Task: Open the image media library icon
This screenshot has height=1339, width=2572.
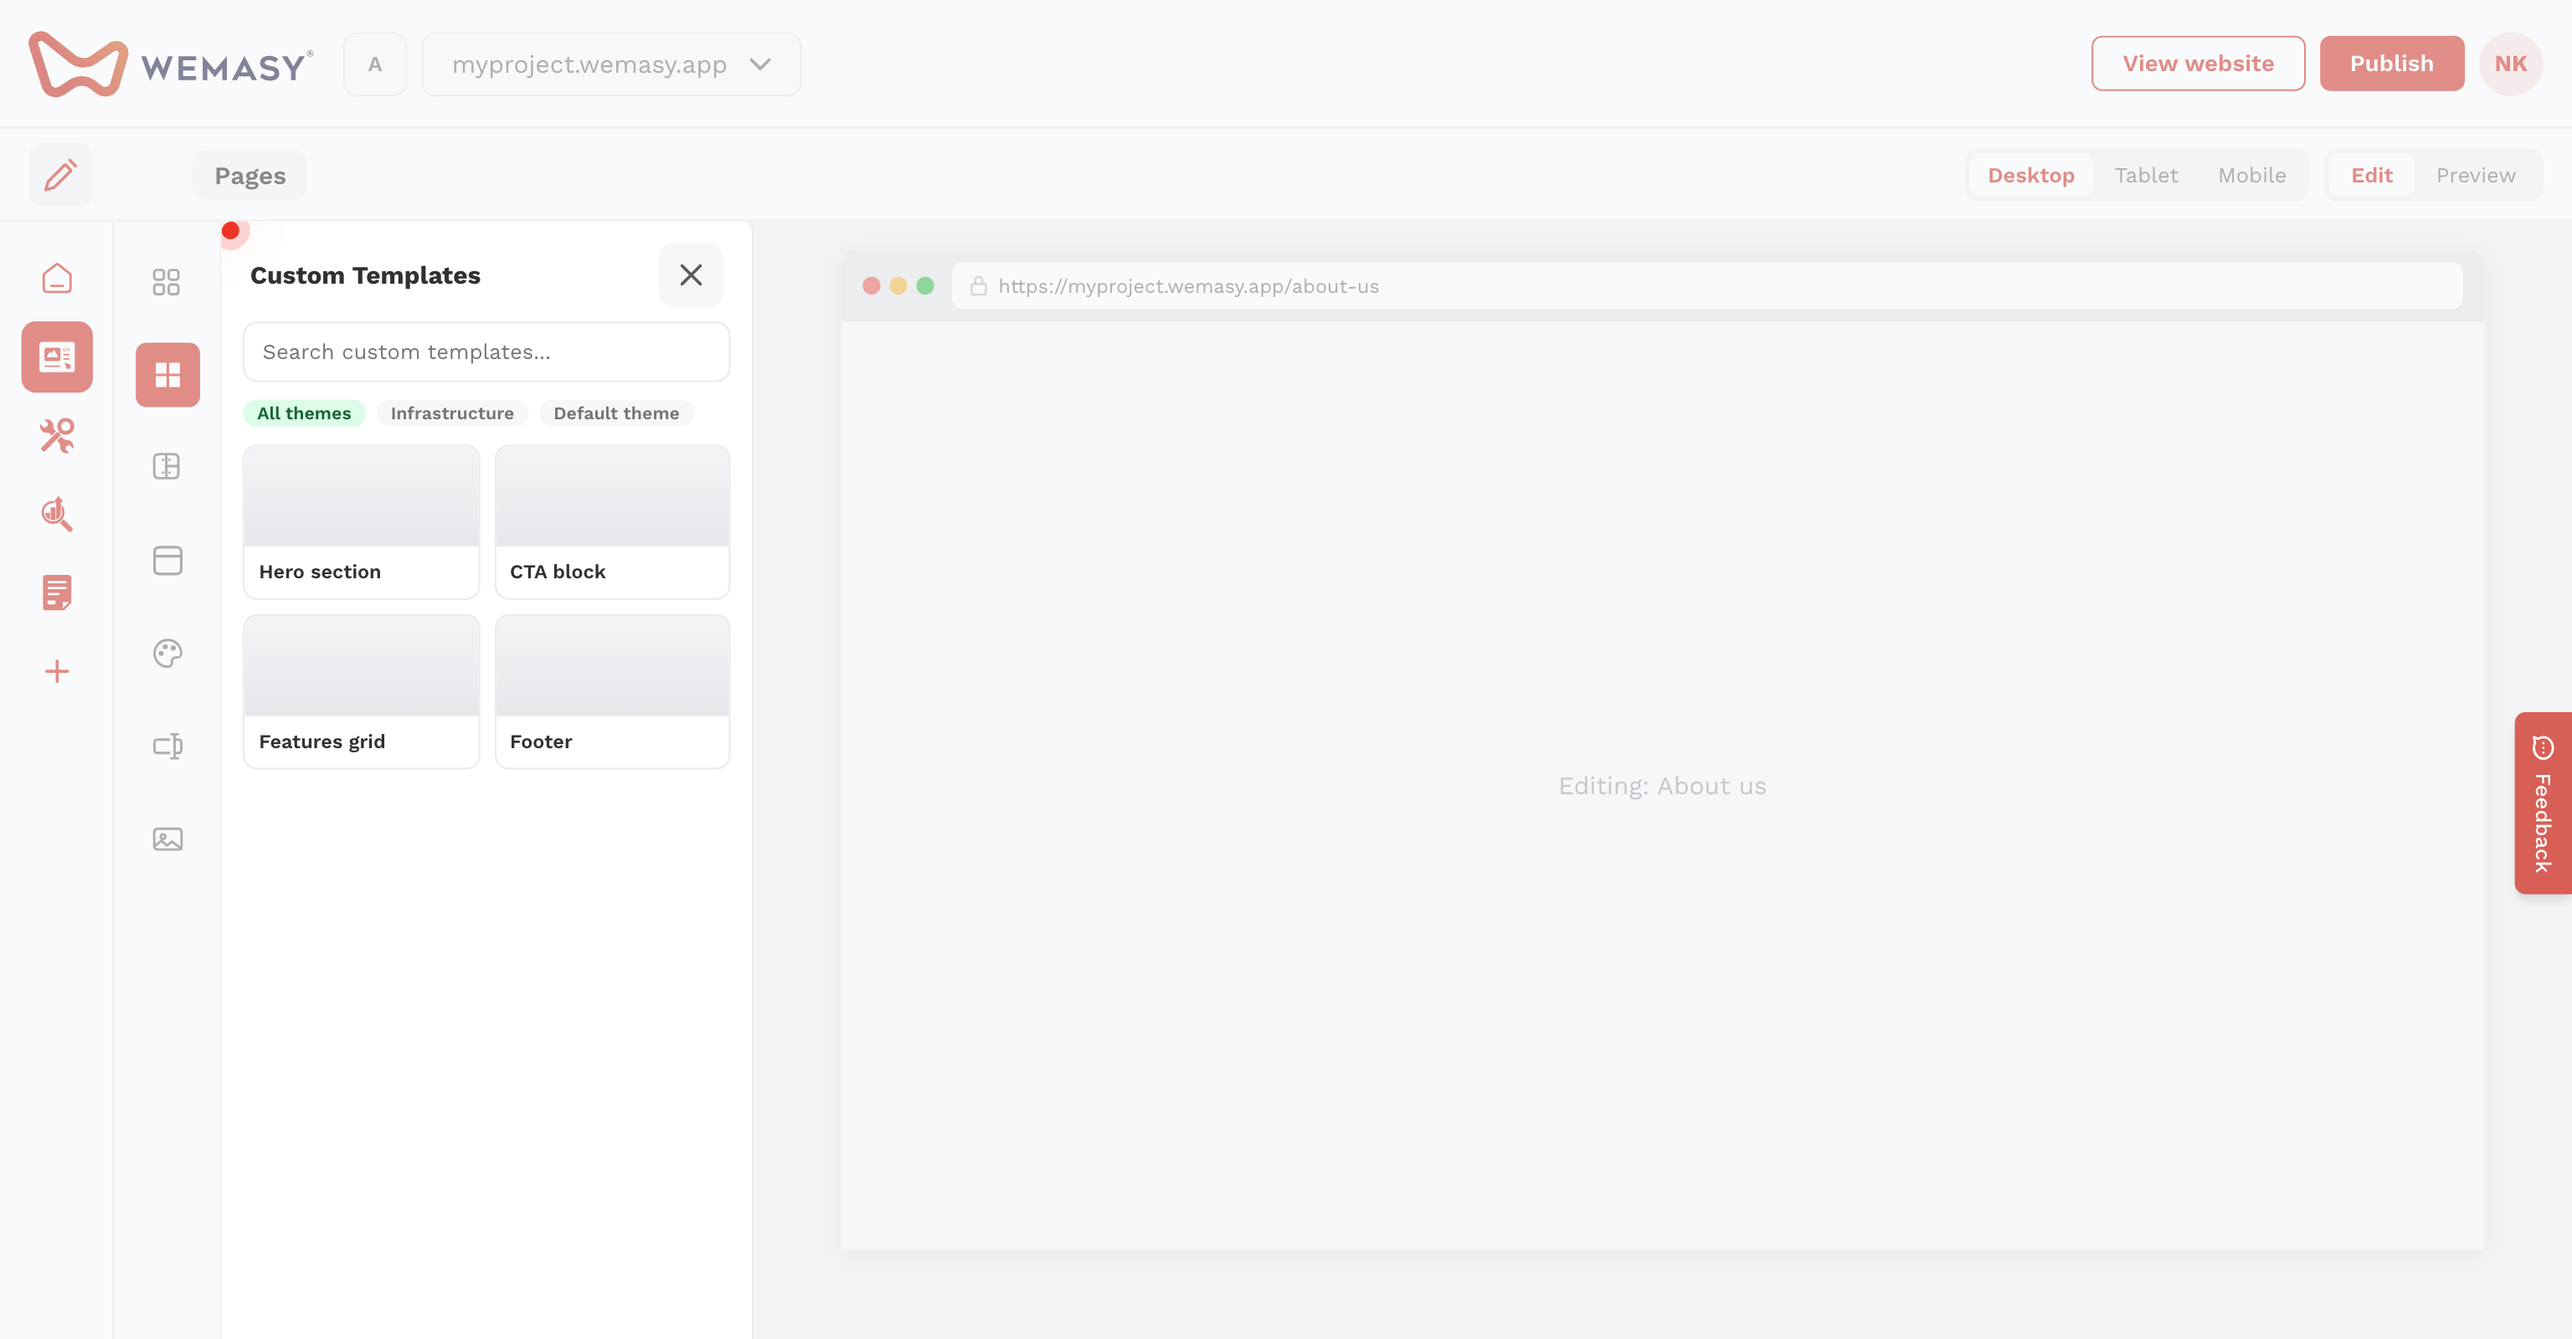Action: 167,839
